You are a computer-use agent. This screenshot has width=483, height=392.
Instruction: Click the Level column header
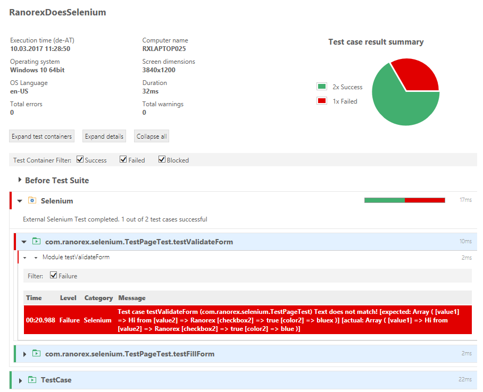68,298
